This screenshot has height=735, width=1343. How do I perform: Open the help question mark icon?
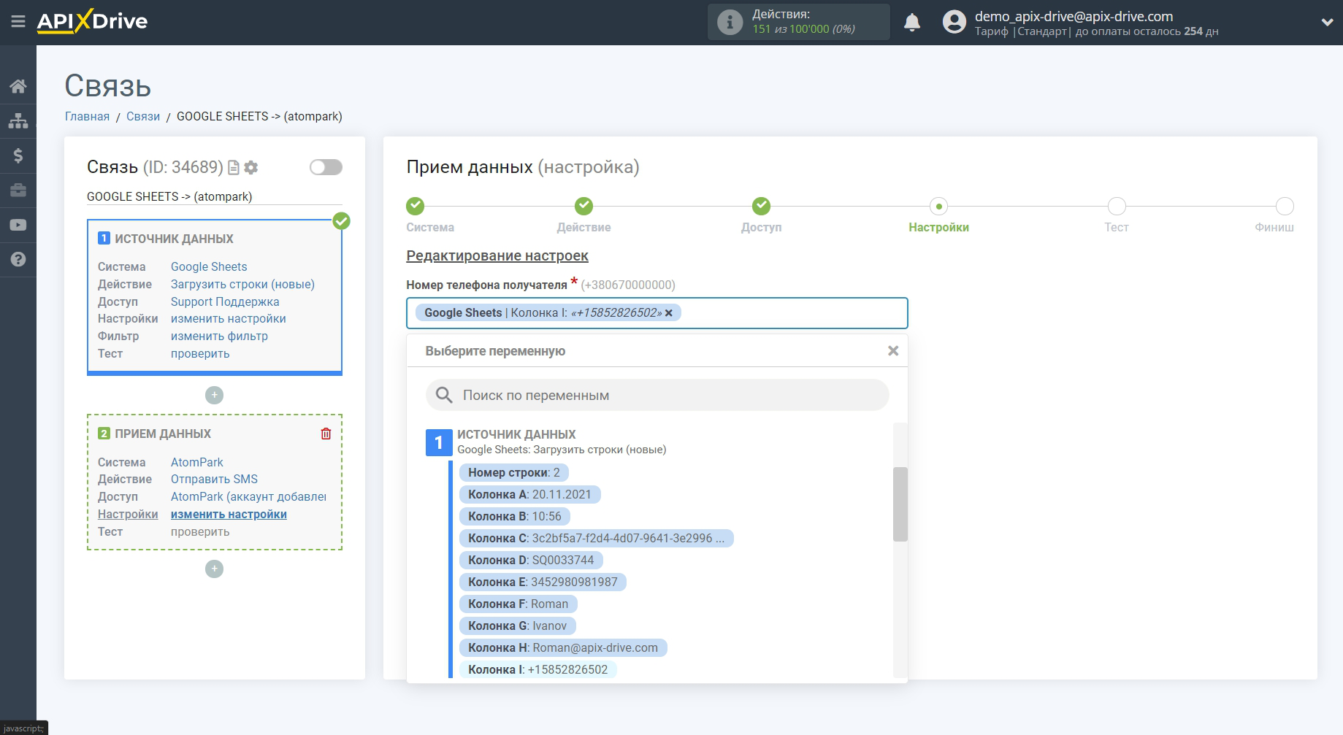click(x=18, y=259)
